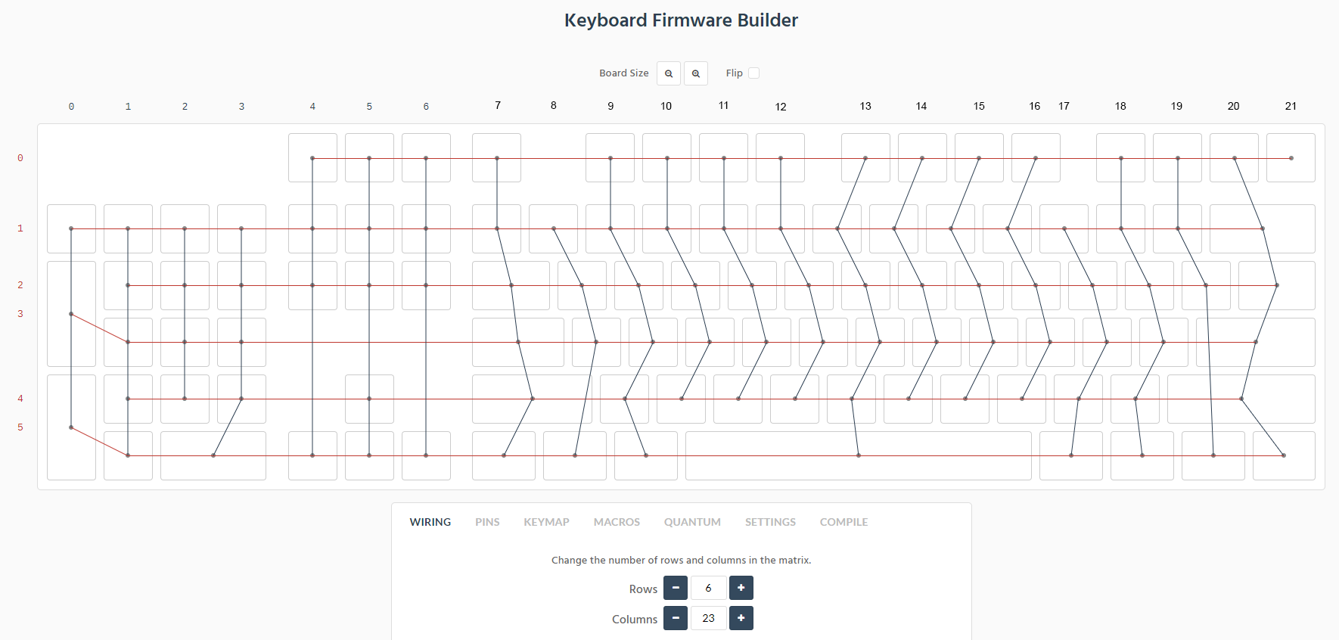
Task: Zoom in the board size
Action: (696, 73)
